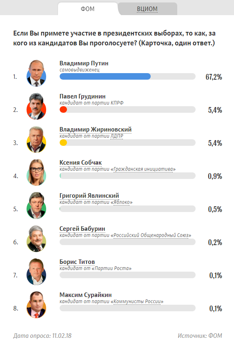Screen dimensions: 234x346
Task: Click Boris Titov's portrait photo
Action: tap(36, 272)
